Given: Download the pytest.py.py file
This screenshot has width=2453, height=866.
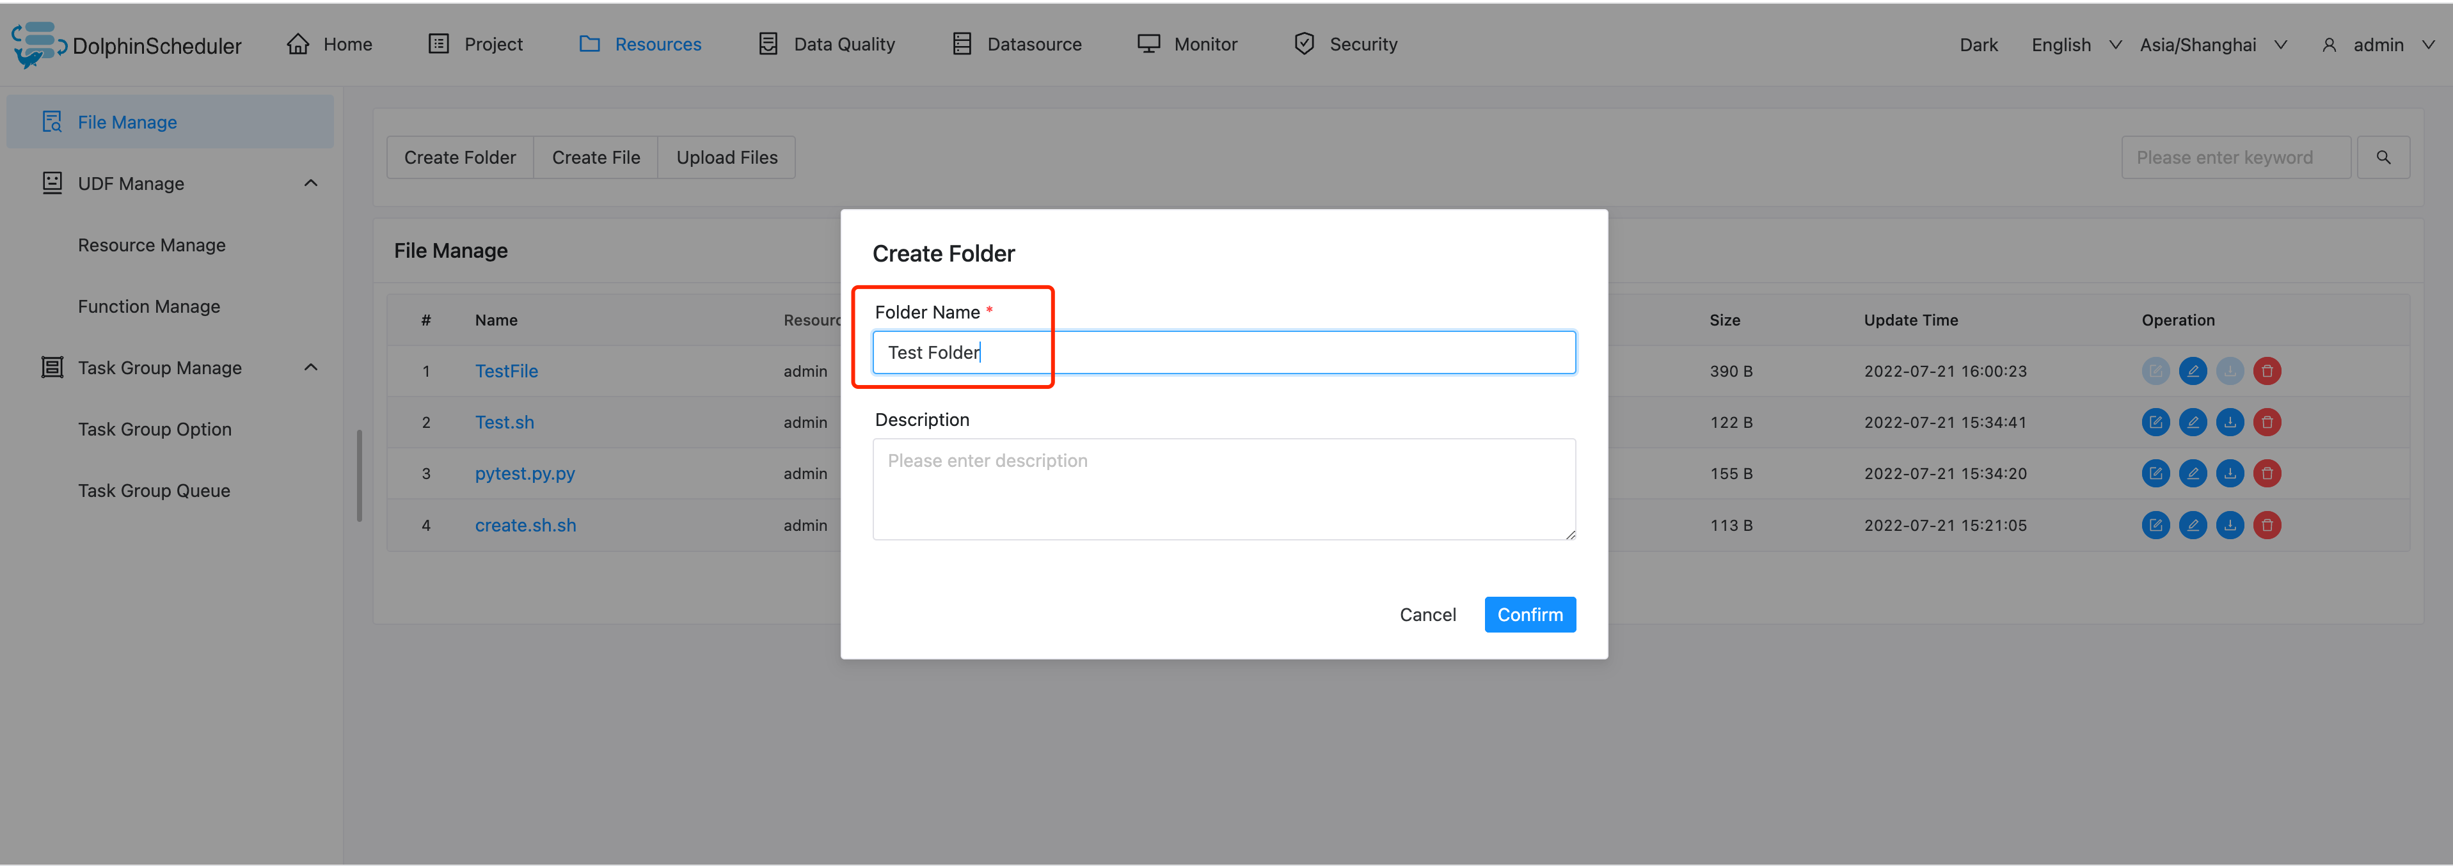Looking at the screenshot, I should point(2229,474).
